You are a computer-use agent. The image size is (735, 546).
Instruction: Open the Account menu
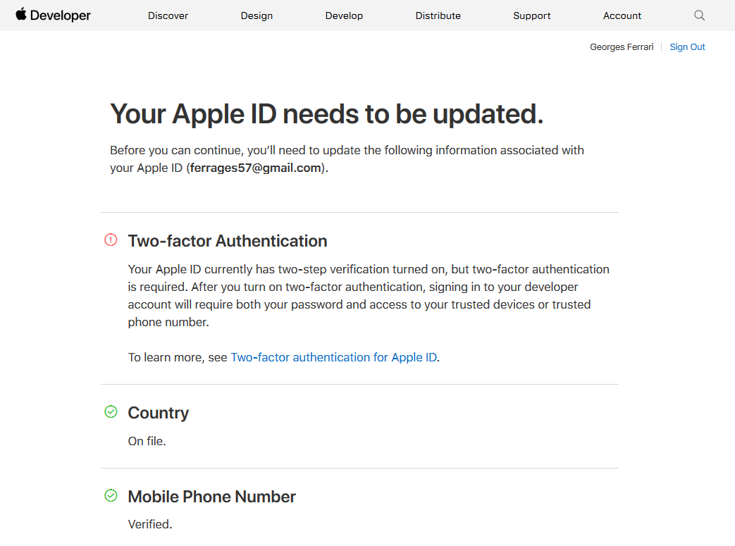(x=622, y=15)
